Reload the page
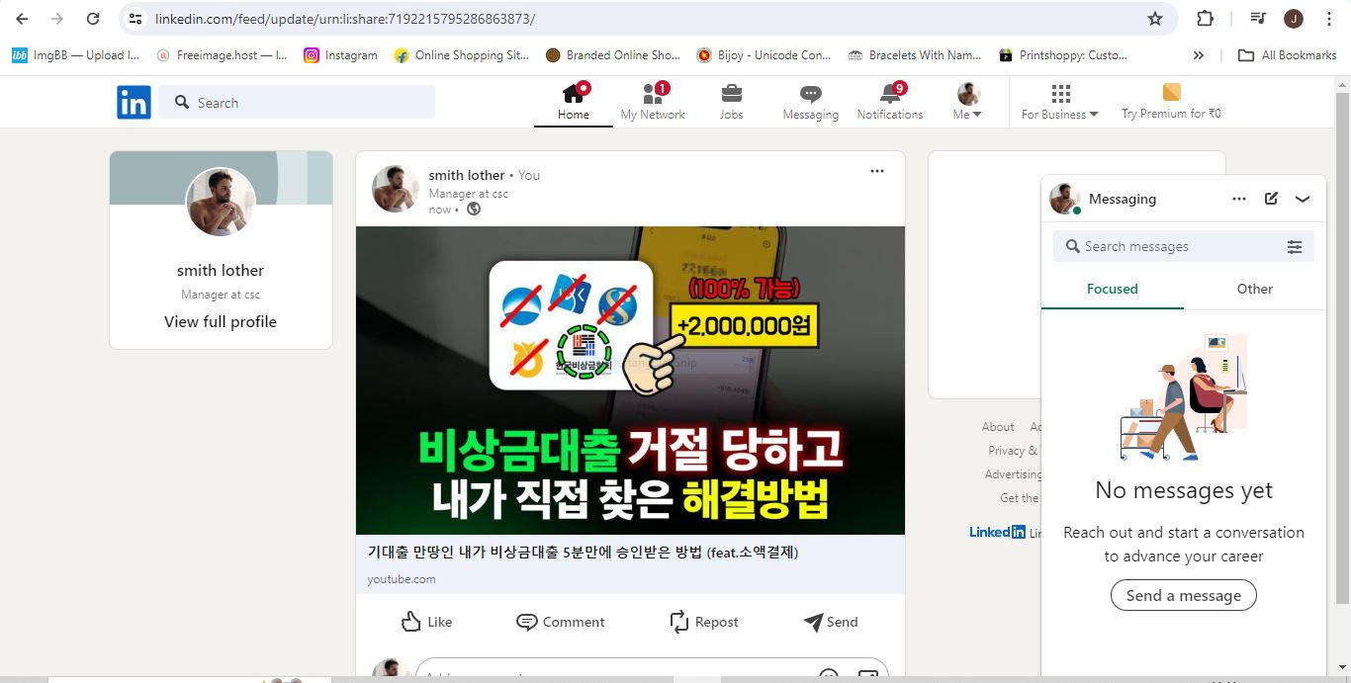This screenshot has width=1351, height=683. pyautogui.click(x=93, y=19)
